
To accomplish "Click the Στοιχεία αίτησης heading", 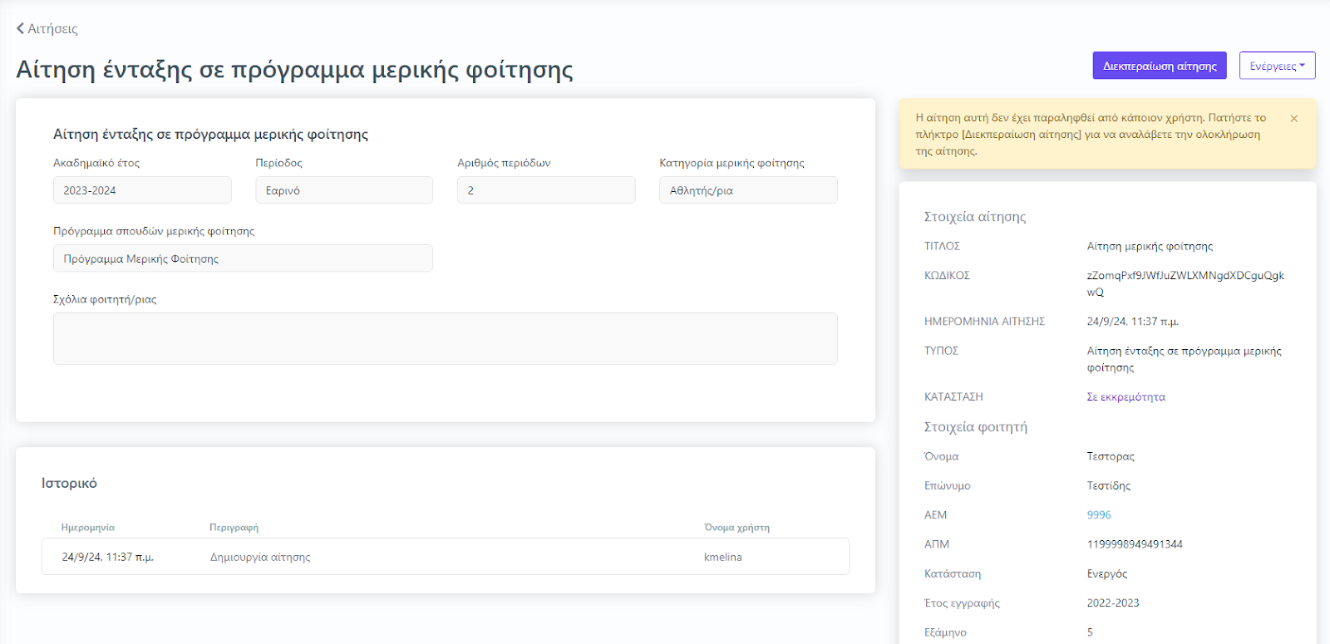I will pos(975,217).
